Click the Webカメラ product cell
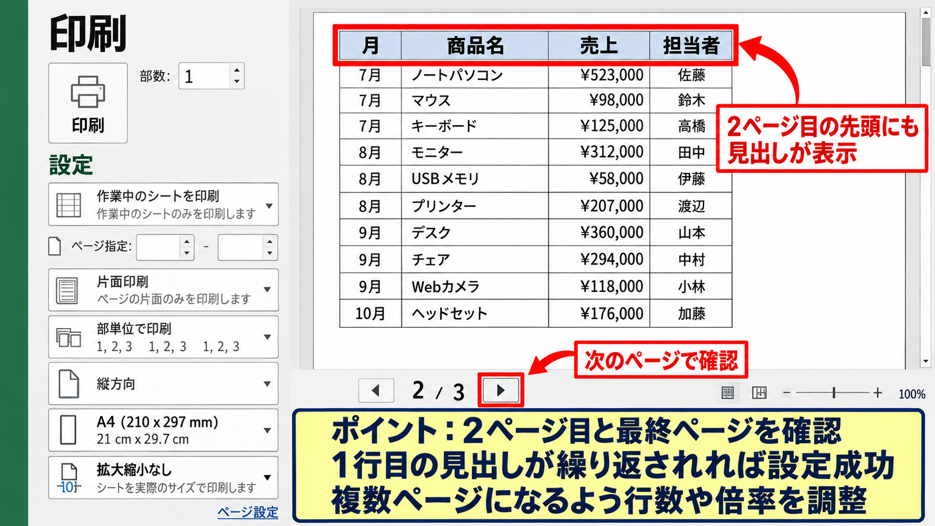935x526 pixels. point(475,287)
